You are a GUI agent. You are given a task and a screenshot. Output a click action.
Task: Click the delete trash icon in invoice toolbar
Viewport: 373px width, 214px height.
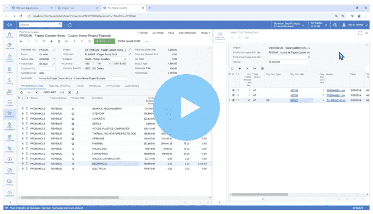click(59, 41)
